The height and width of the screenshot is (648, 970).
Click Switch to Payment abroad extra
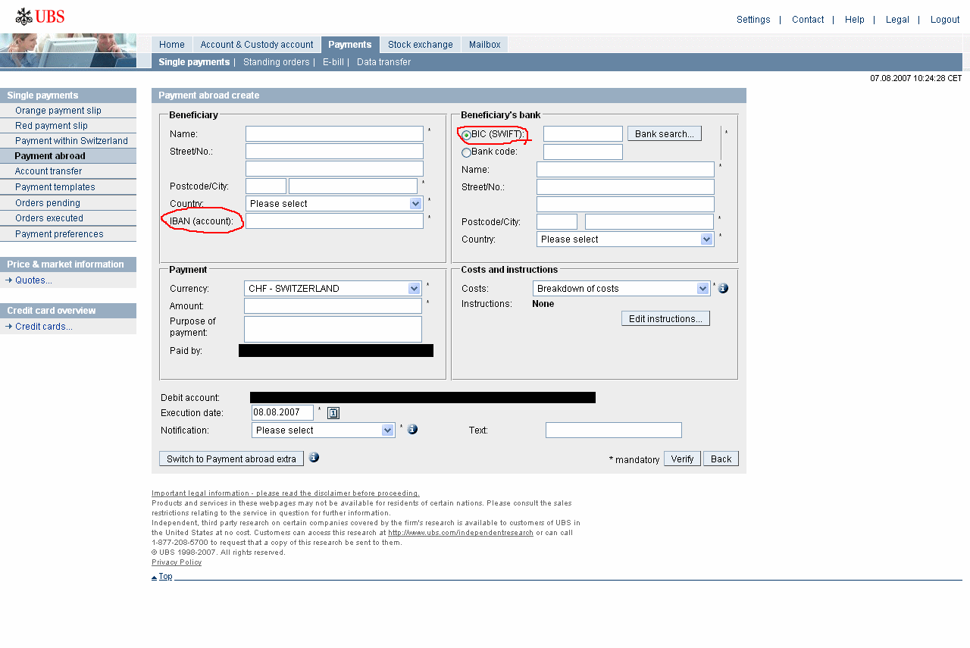pyautogui.click(x=231, y=459)
